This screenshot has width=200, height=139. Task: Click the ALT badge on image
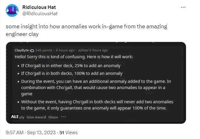(15, 117)
